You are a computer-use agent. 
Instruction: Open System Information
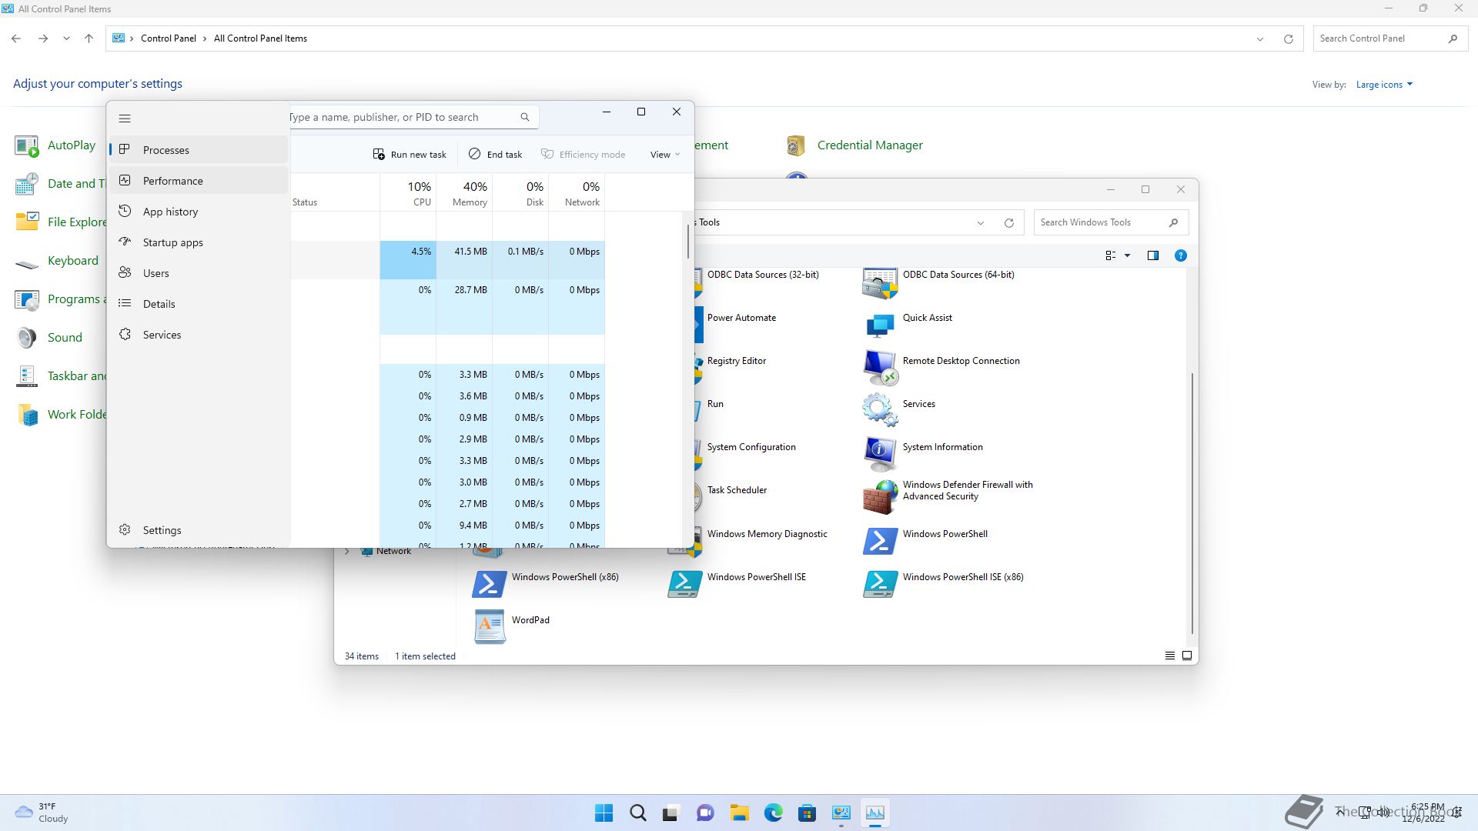[923, 455]
